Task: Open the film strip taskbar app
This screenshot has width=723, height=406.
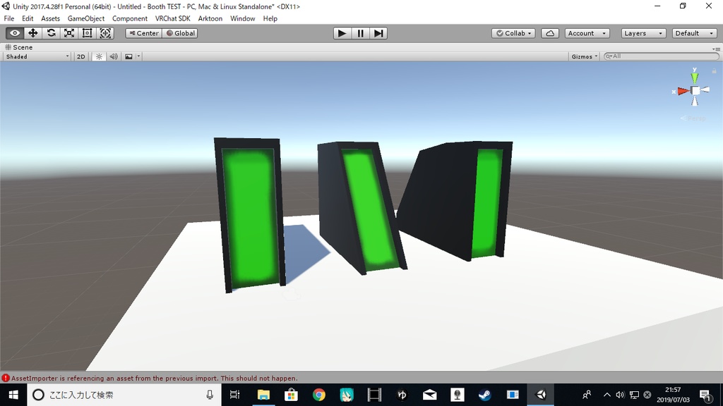Action: point(374,395)
